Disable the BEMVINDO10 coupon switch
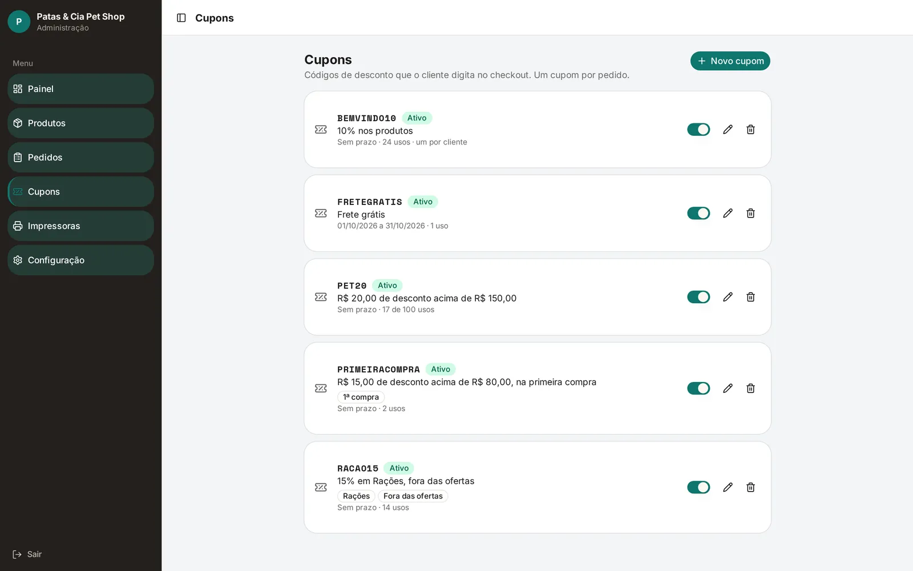This screenshot has height=571, width=913. 698,130
